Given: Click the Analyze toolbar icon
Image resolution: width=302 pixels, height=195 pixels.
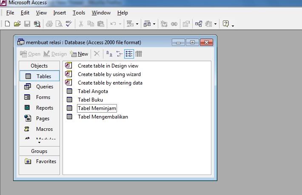Looking at the screenshot, I should (147, 24).
